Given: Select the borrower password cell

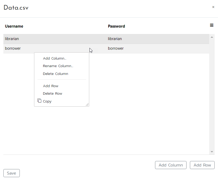Looking at the screenshot, I should tap(116, 49).
